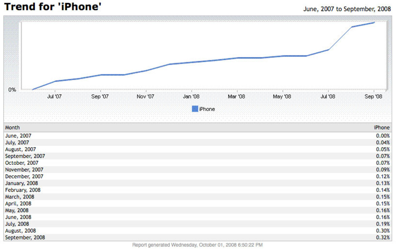Viewport: 396px width, 249px height.
Task: Click the iPhone column header in table
Action: (x=381, y=128)
